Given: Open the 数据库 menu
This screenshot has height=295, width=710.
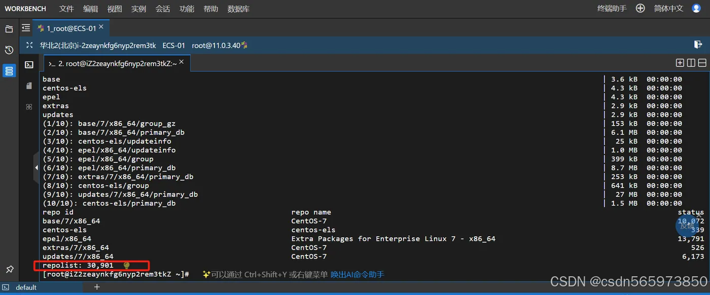Looking at the screenshot, I should pos(238,9).
